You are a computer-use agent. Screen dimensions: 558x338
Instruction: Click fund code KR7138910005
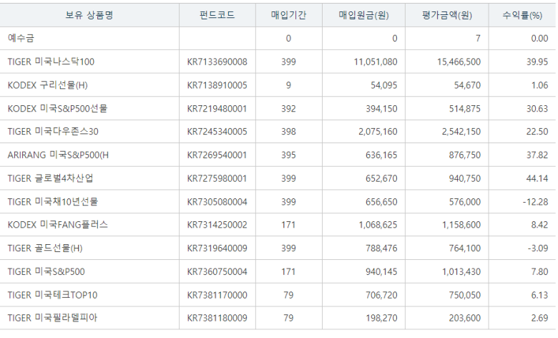[217, 85]
